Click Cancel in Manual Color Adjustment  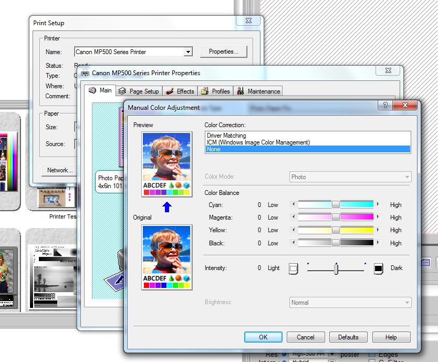click(x=306, y=337)
